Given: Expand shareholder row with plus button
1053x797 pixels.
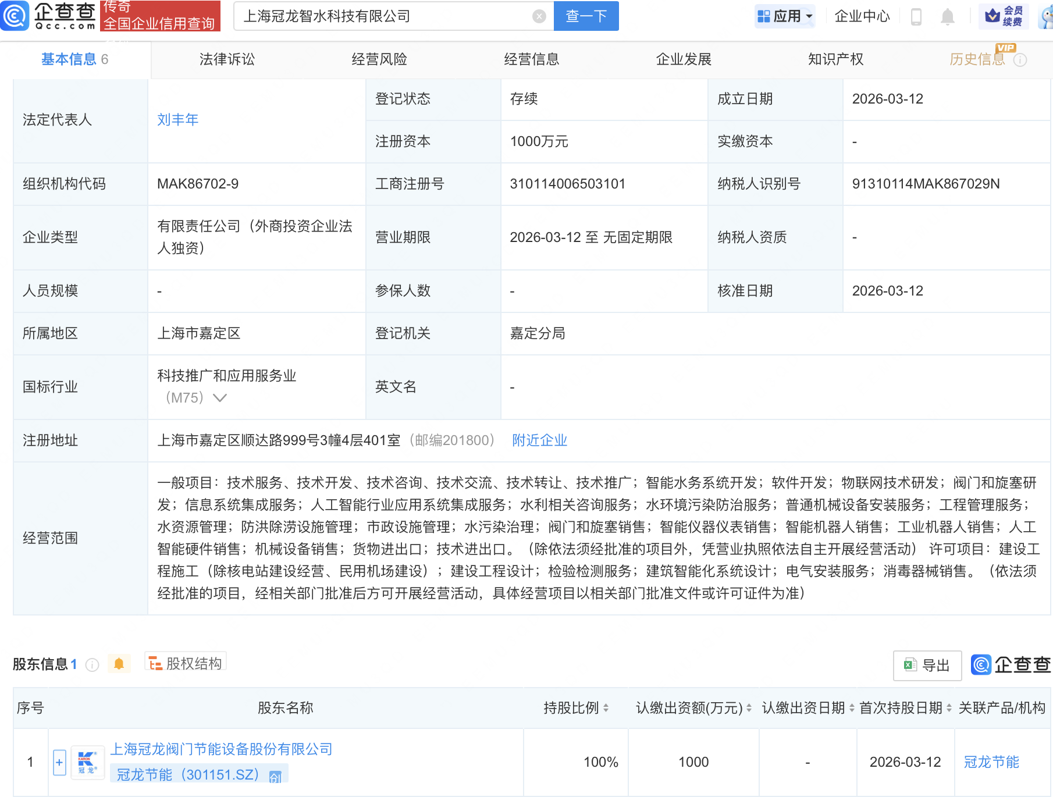Looking at the screenshot, I should tap(59, 762).
